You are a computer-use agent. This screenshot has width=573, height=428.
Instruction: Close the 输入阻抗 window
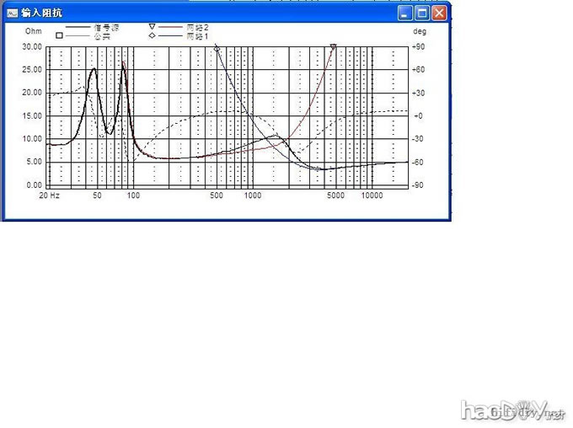click(x=441, y=13)
